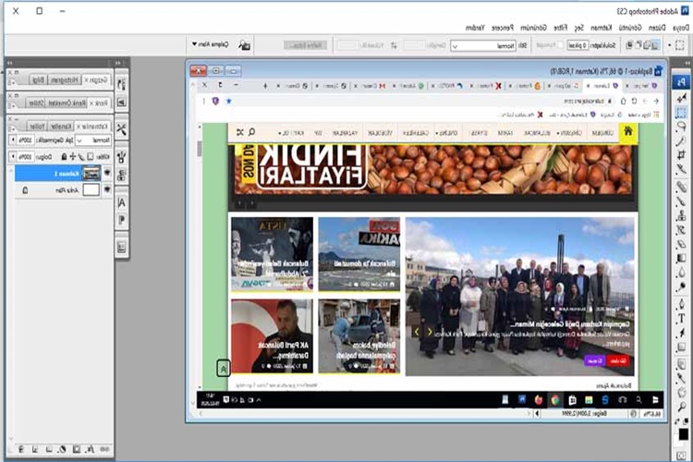Viewport: 693px width, 462px height.
Task: Choose the subtract from selection mode button
Action: tap(638, 45)
